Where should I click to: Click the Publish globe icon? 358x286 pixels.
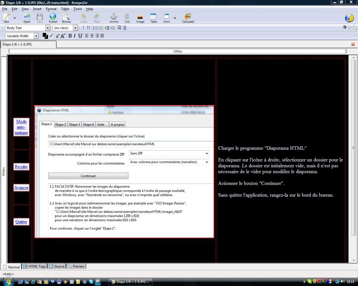click(53, 18)
